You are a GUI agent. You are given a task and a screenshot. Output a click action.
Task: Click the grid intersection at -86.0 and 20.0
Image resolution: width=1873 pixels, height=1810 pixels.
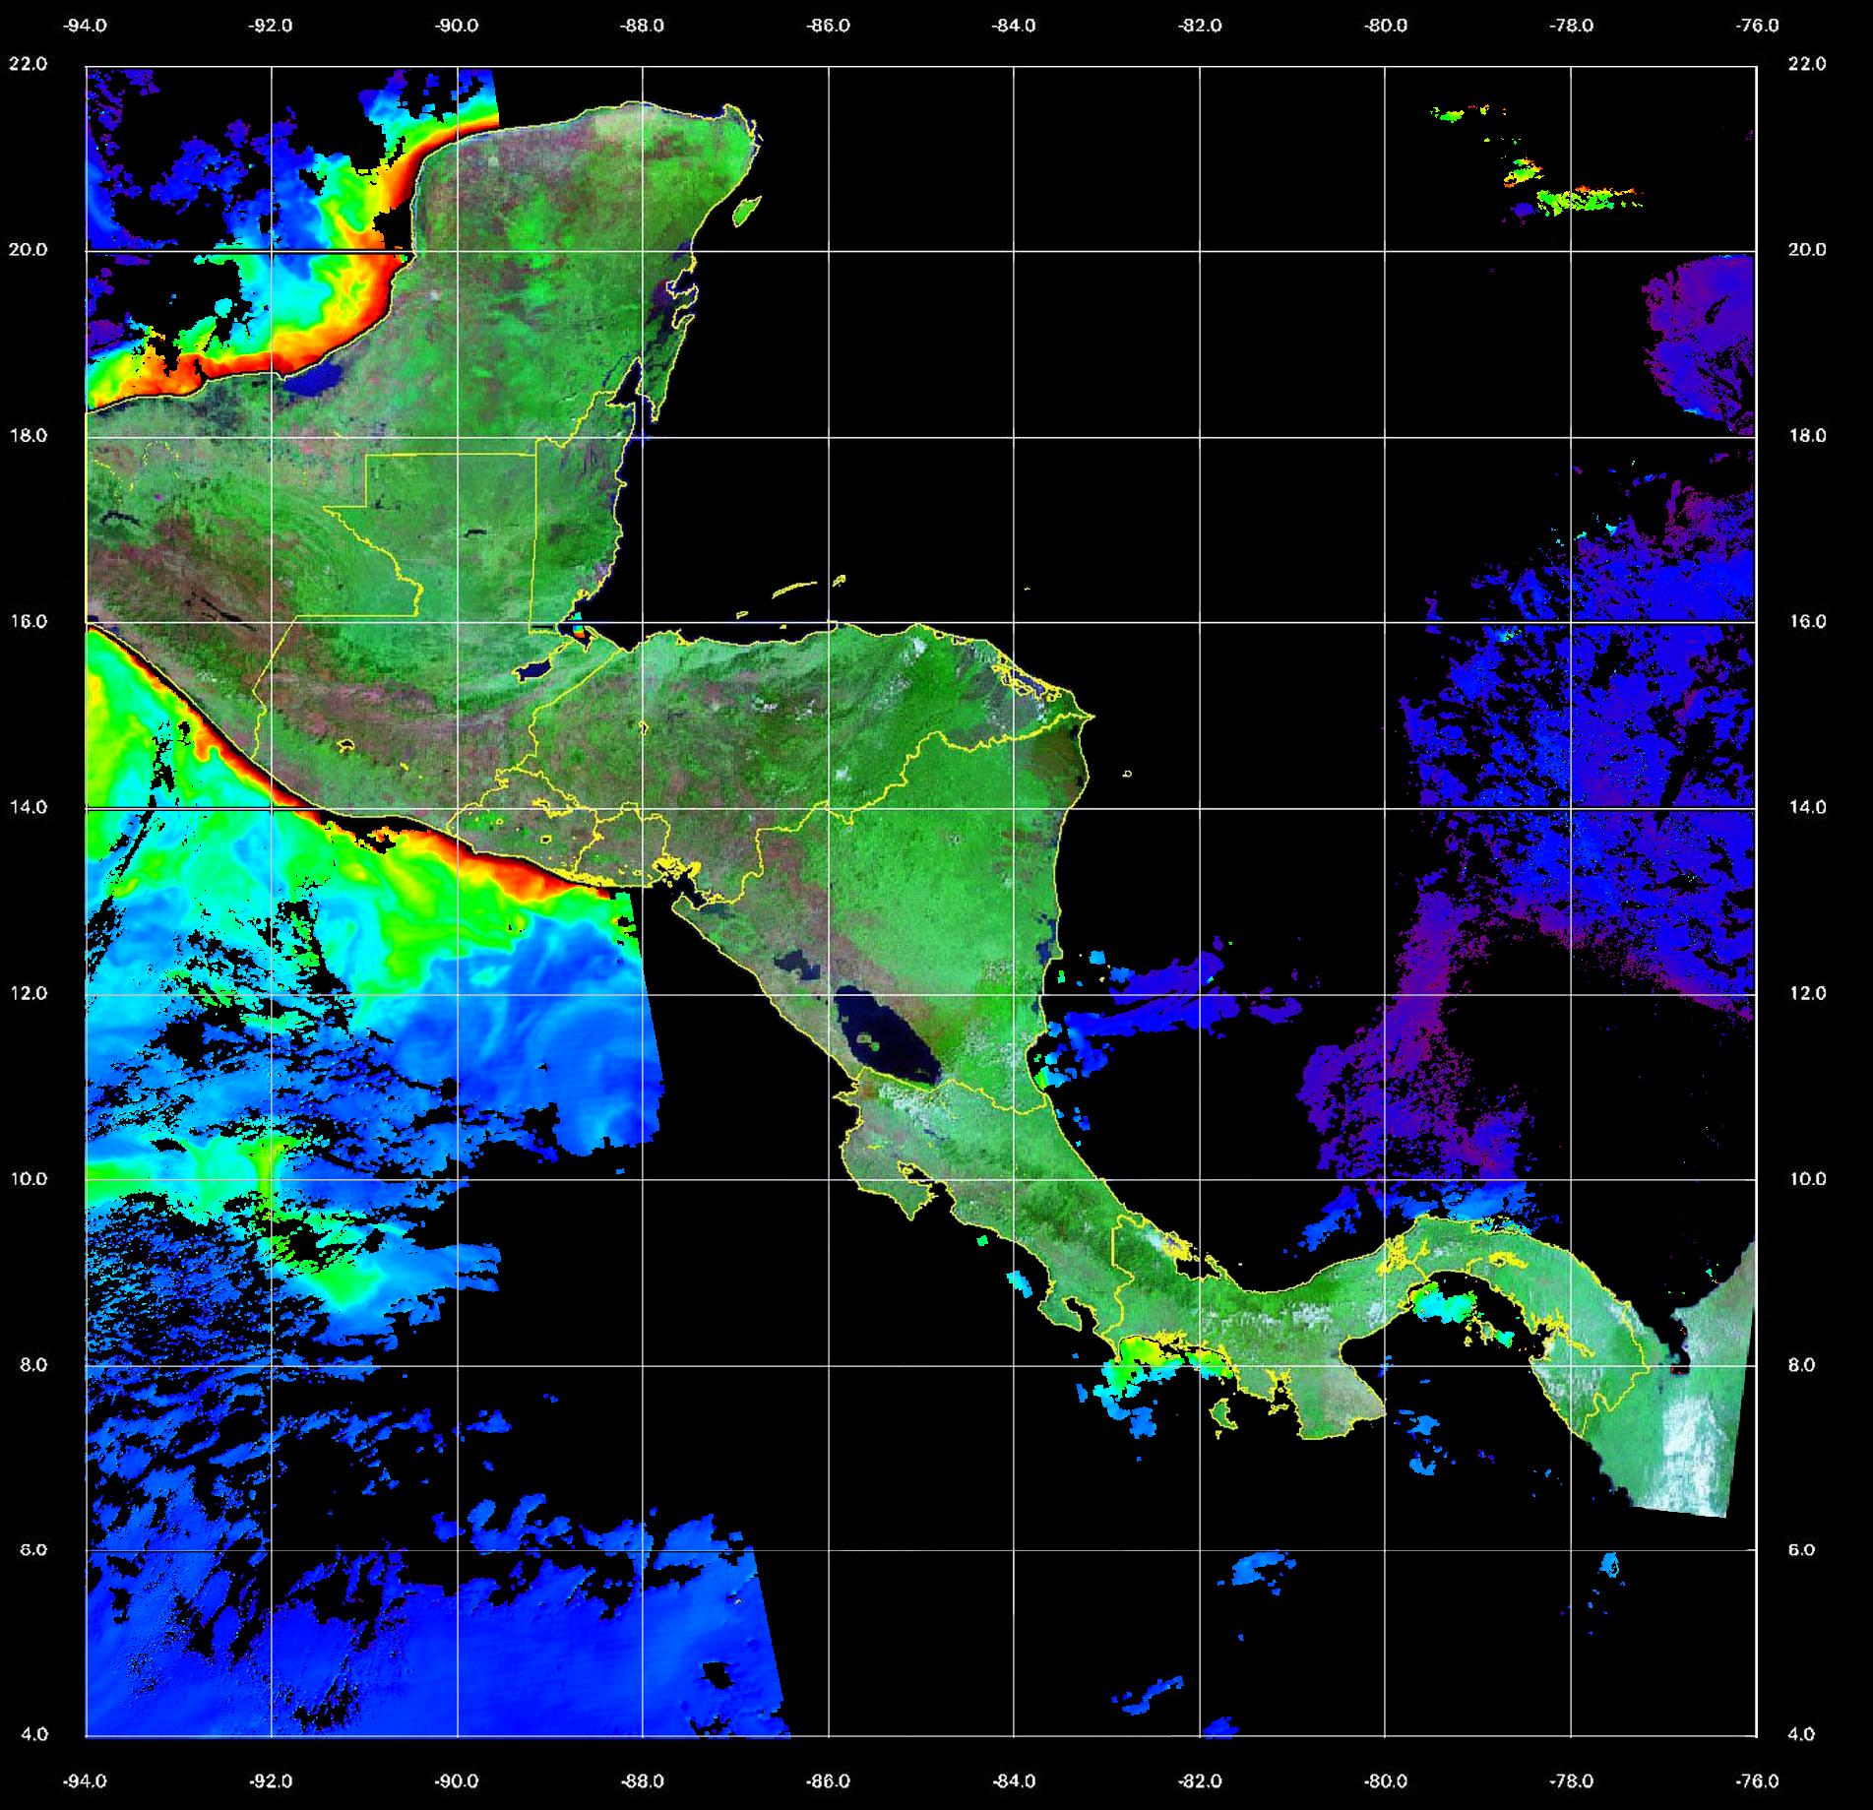[x=829, y=251]
